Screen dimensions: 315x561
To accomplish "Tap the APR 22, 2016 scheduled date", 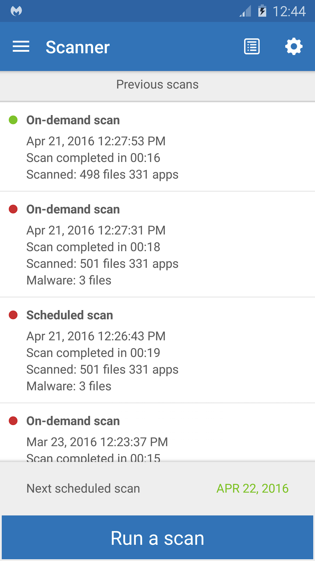I will point(252,489).
